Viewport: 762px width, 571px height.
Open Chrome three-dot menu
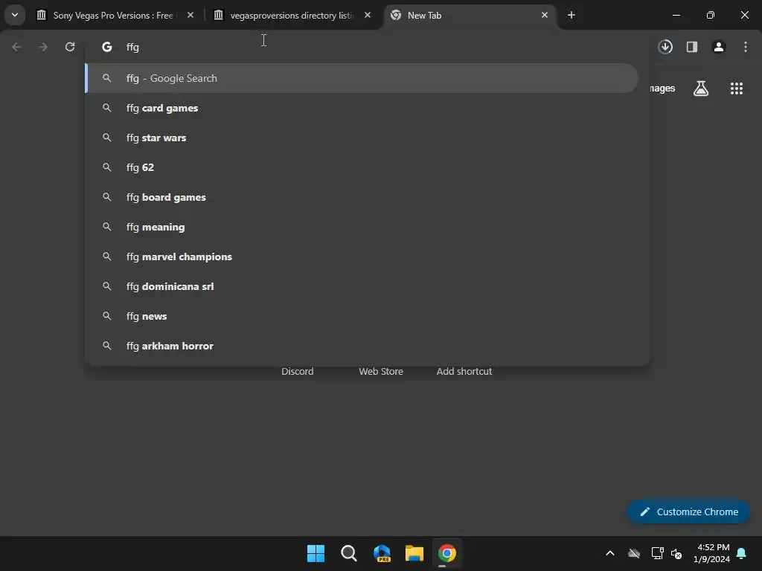pos(746,47)
